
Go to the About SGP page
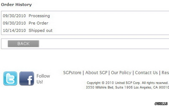tap(96, 73)
